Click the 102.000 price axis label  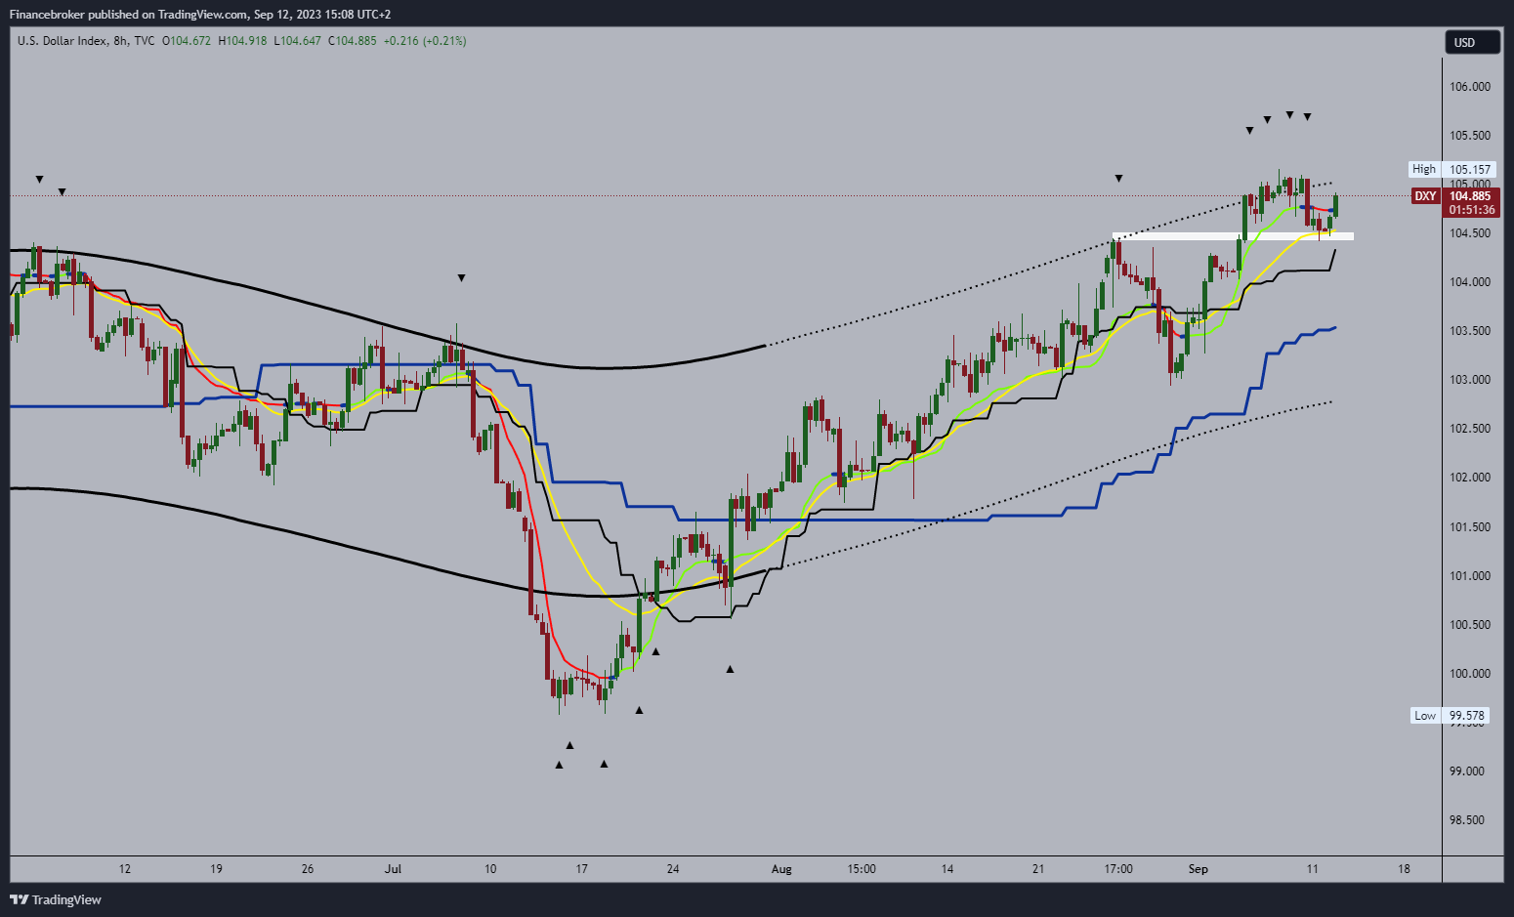pos(1470,478)
